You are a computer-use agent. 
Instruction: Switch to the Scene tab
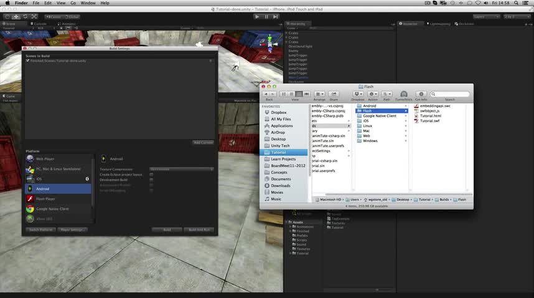pyautogui.click(x=9, y=24)
